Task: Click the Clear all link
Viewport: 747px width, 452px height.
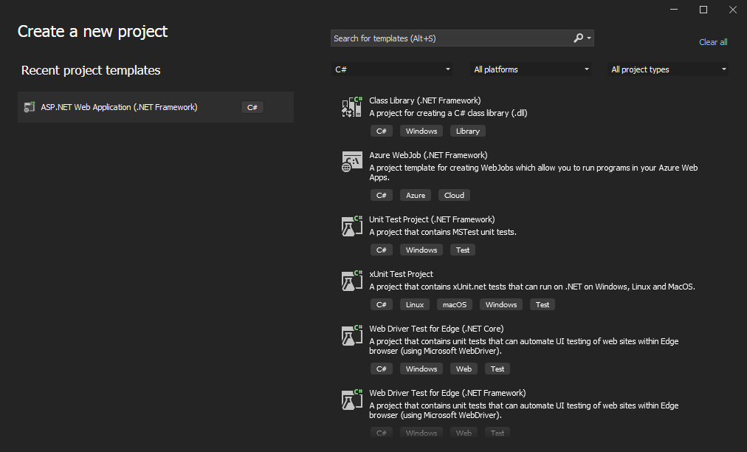Action: (713, 42)
